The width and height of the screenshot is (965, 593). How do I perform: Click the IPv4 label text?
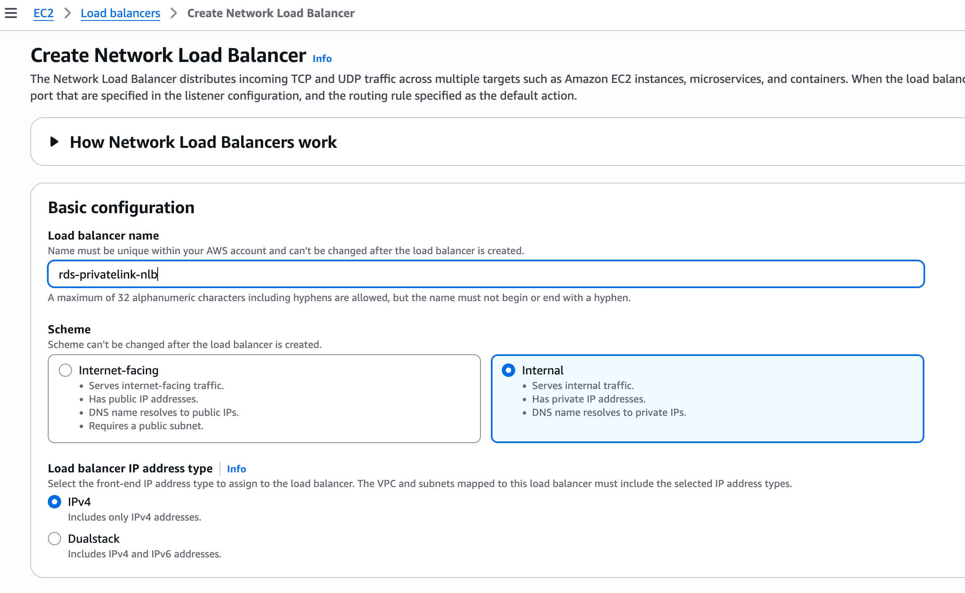pyautogui.click(x=79, y=501)
